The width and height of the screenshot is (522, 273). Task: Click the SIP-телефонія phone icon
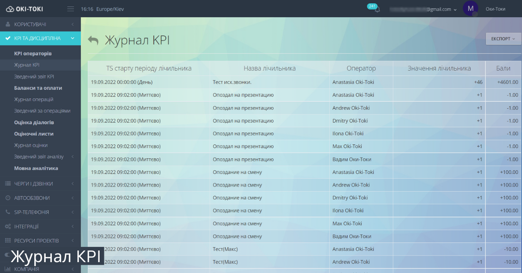click(x=7, y=213)
